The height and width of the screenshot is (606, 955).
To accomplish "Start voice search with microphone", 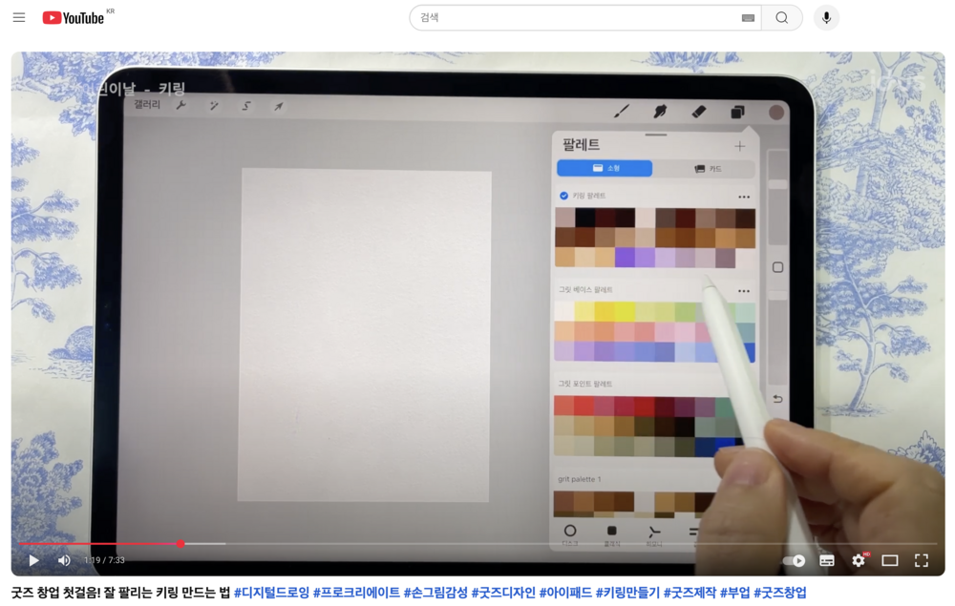I will point(826,17).
